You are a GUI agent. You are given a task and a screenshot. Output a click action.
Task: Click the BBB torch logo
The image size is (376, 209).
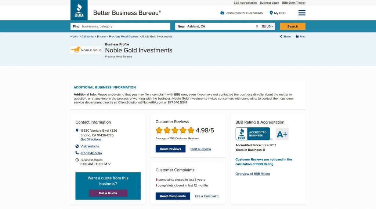point(79,10)
